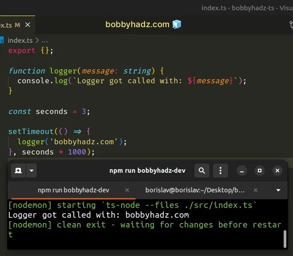293x256 pixels.
Task: Click the terminal title npm run bobbyhadz-dev
Action: coord(148,171)
